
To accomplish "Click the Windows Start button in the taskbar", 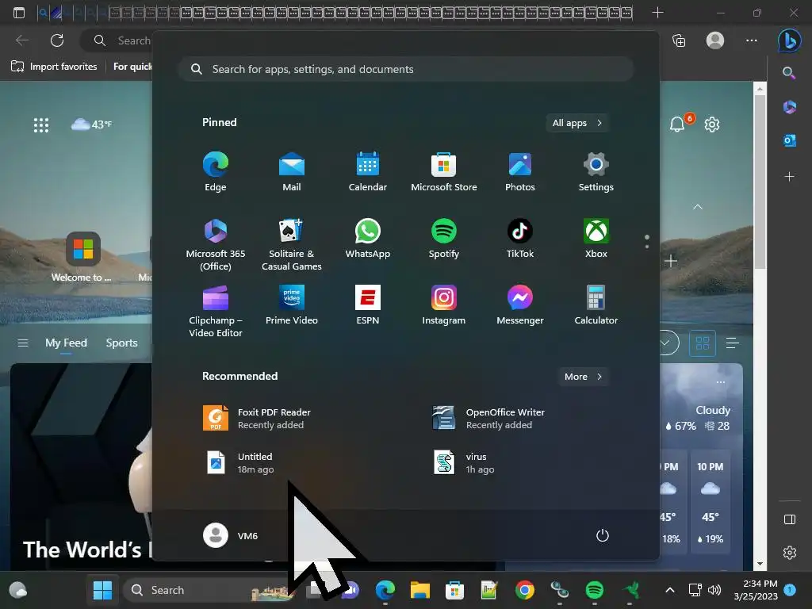I will [102, 590].
